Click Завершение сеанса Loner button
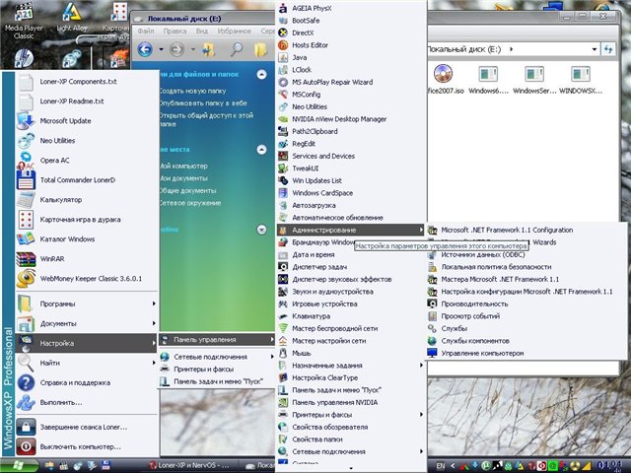631x473 pixels. [x=87, y=427]
